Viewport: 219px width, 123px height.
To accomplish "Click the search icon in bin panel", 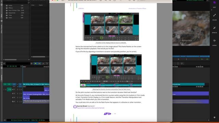I will tap(29, 2).
